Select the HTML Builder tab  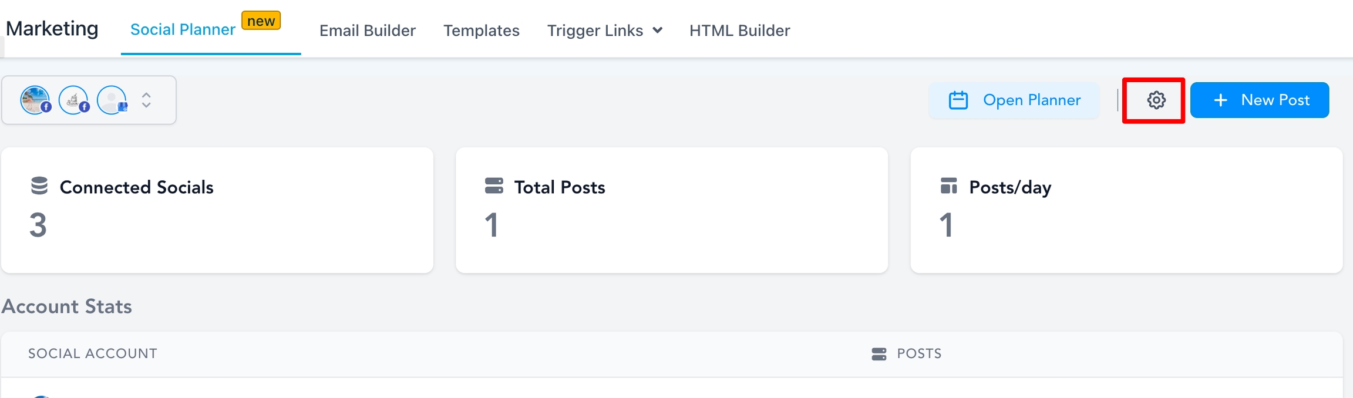click(x=739, y=30)
